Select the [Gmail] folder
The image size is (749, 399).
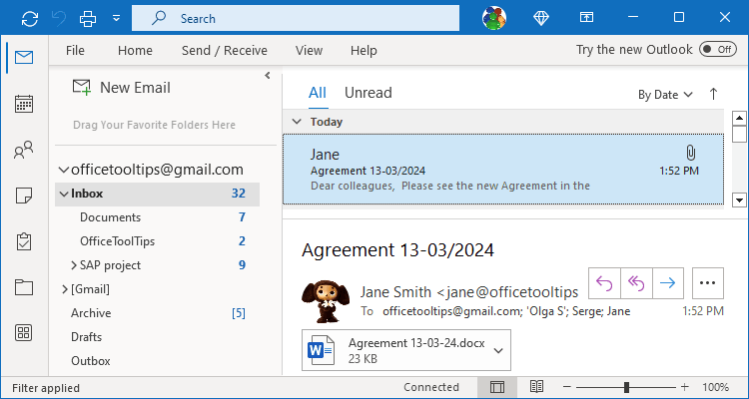[90, 288]
